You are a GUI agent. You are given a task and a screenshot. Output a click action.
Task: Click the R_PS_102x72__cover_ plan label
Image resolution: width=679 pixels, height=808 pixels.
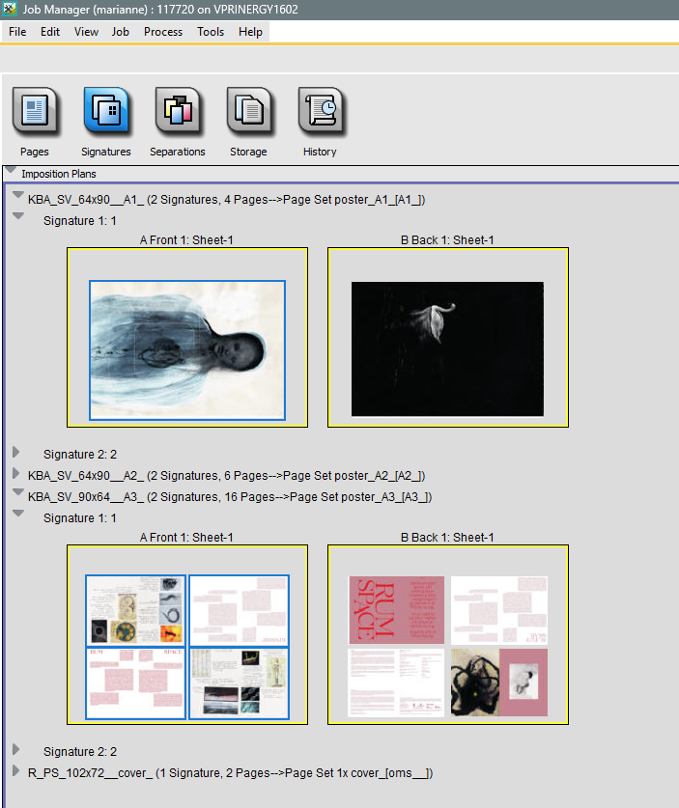click(x=231, y=773)
